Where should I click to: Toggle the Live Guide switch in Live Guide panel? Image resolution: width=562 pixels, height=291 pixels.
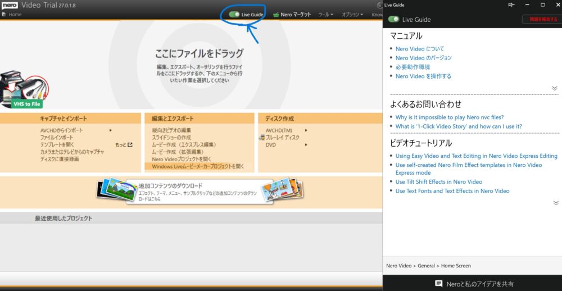[393, 19]
